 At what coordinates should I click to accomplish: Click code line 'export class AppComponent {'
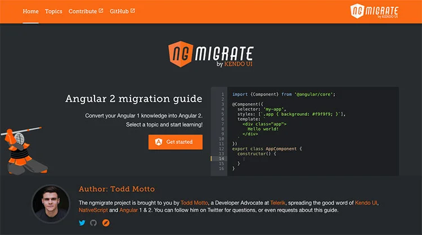[267, 148]
